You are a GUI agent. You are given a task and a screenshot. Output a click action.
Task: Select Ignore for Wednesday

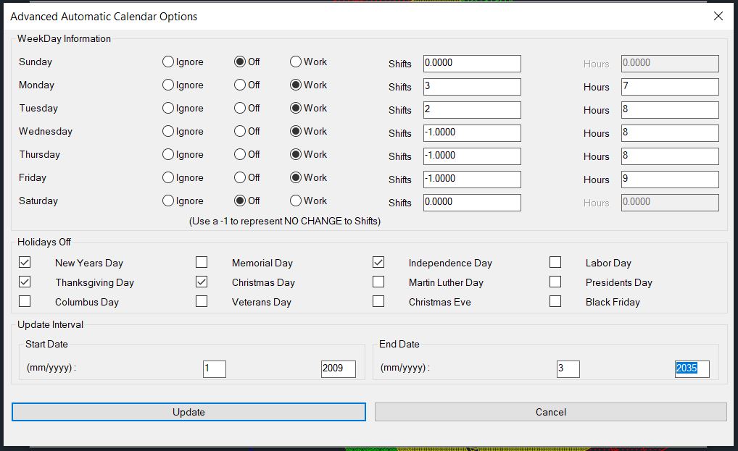pos(167,131)
